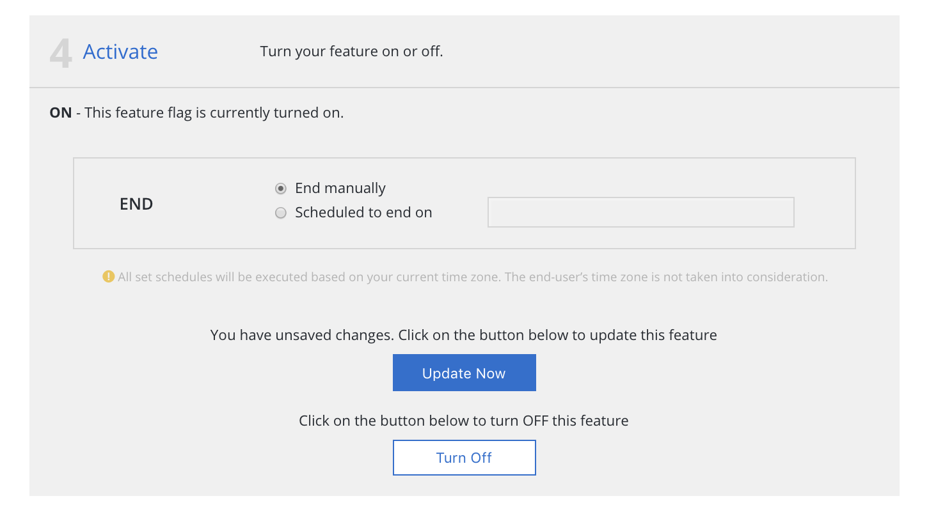Click the unsaved changes message text
The image size is (929, 519).
click(x=464, y=335)
